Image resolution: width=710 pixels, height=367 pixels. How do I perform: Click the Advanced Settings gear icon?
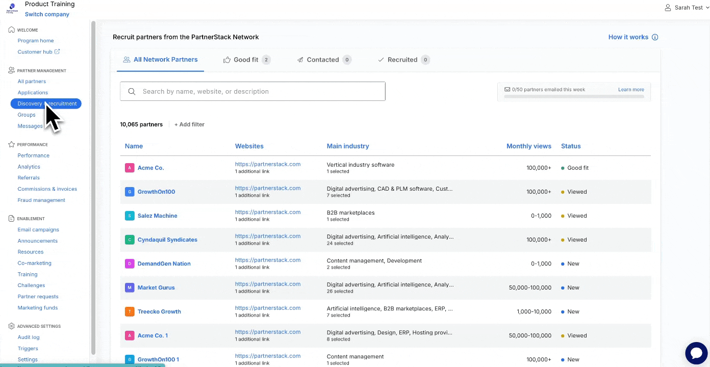[x=11, y=326]
